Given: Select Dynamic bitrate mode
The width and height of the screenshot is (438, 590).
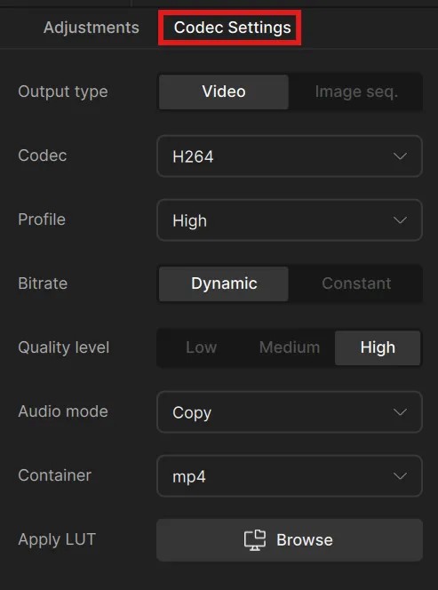Looking at the screenshot, I should [224, 283].
